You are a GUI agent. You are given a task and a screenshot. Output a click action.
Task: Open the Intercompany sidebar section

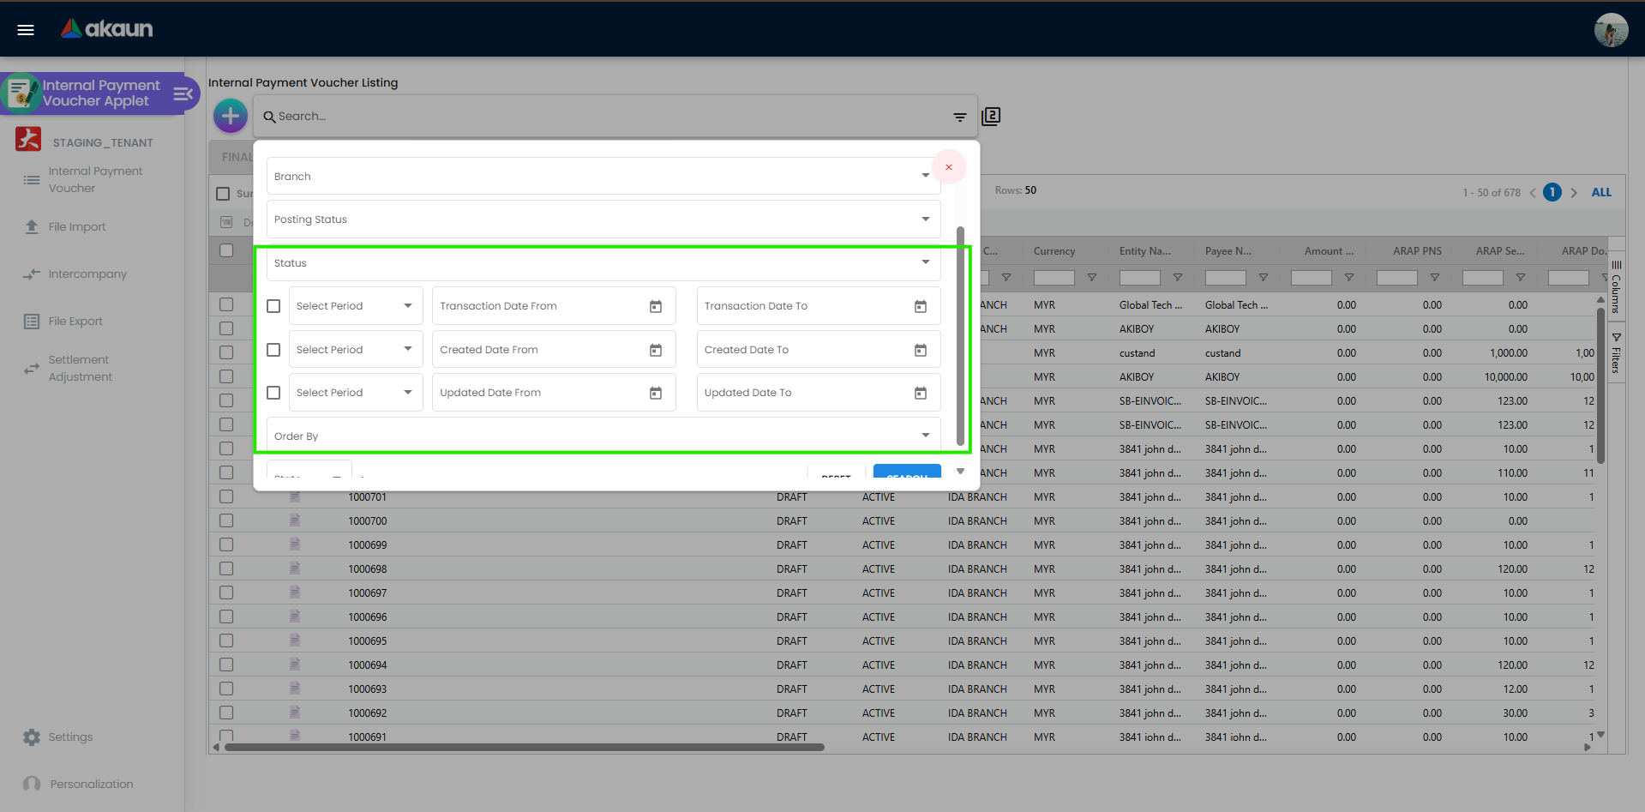pyautogui.click(x=87, y=274)
